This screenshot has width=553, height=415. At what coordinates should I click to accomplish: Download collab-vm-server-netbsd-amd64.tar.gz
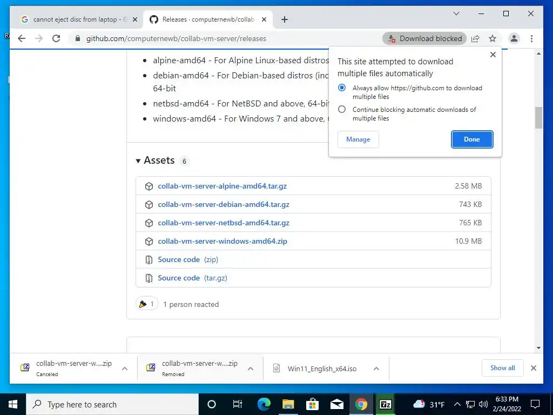pos(224,223)
